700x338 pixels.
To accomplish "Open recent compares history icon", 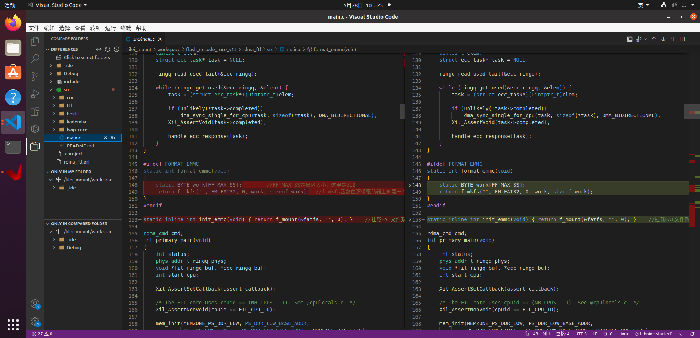I will pos(116,49).
